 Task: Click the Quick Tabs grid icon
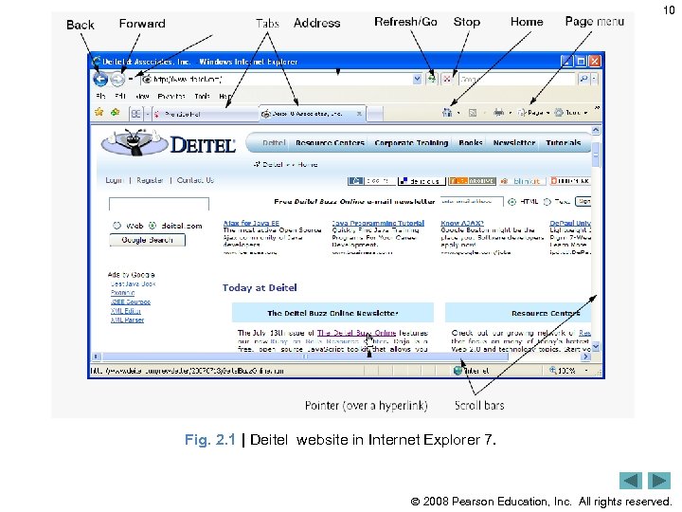click(x=136, y=114)
